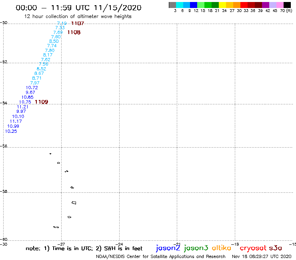Click the wave height value "7.60"
The height and width of the screenshot is (260, 296).
click(x=56, y=37)
